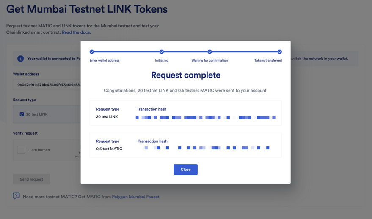The height and width of the screenshot is (219, 372).
Task: Click the progress bar between Initiating and Waiting
Action: point(185,51)
